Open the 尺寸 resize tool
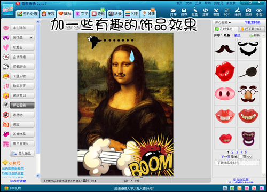The height and width of the screenshot is (192, 267). click(227, 12)
